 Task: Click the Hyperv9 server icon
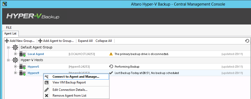[22, 73]
